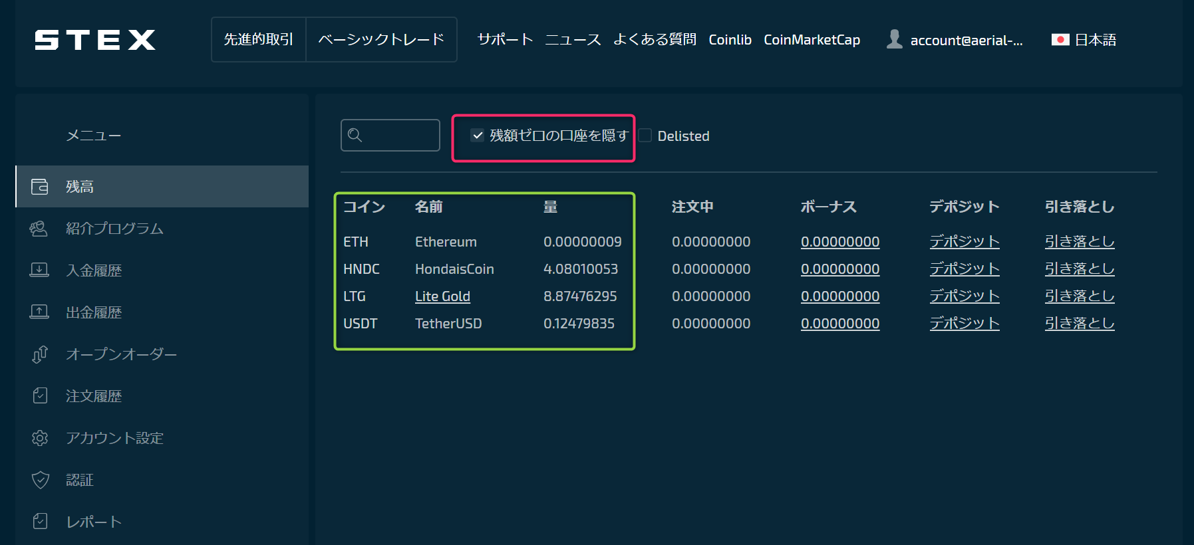
Task: Open the 日本語 language selector
Action: (x=1084, y=40)
